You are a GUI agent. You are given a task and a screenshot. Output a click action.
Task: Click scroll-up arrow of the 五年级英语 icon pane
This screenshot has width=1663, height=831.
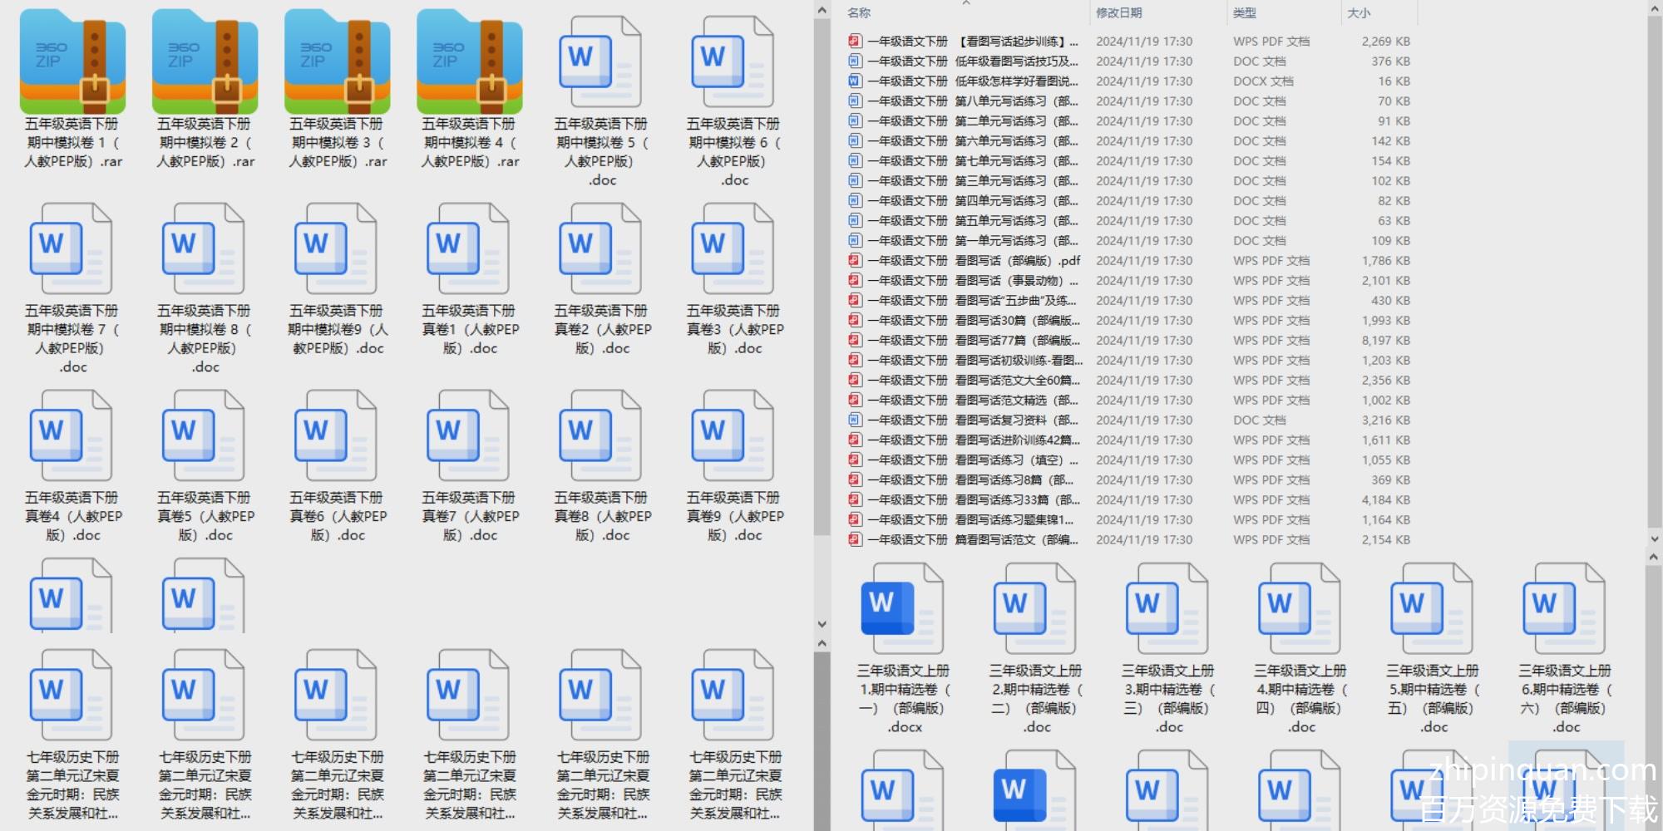click(822, 11)
